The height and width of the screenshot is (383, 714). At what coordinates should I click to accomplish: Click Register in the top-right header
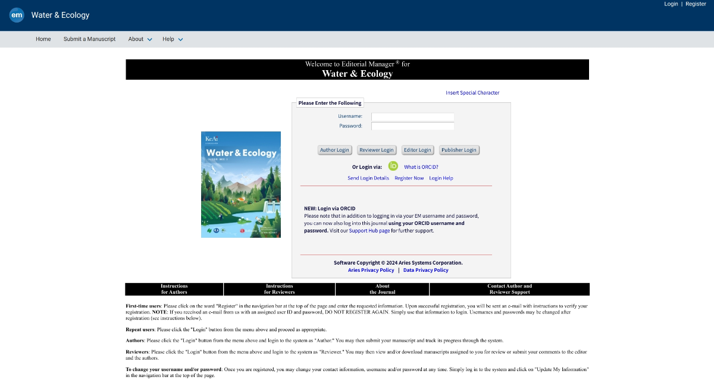tap(696, 4)
